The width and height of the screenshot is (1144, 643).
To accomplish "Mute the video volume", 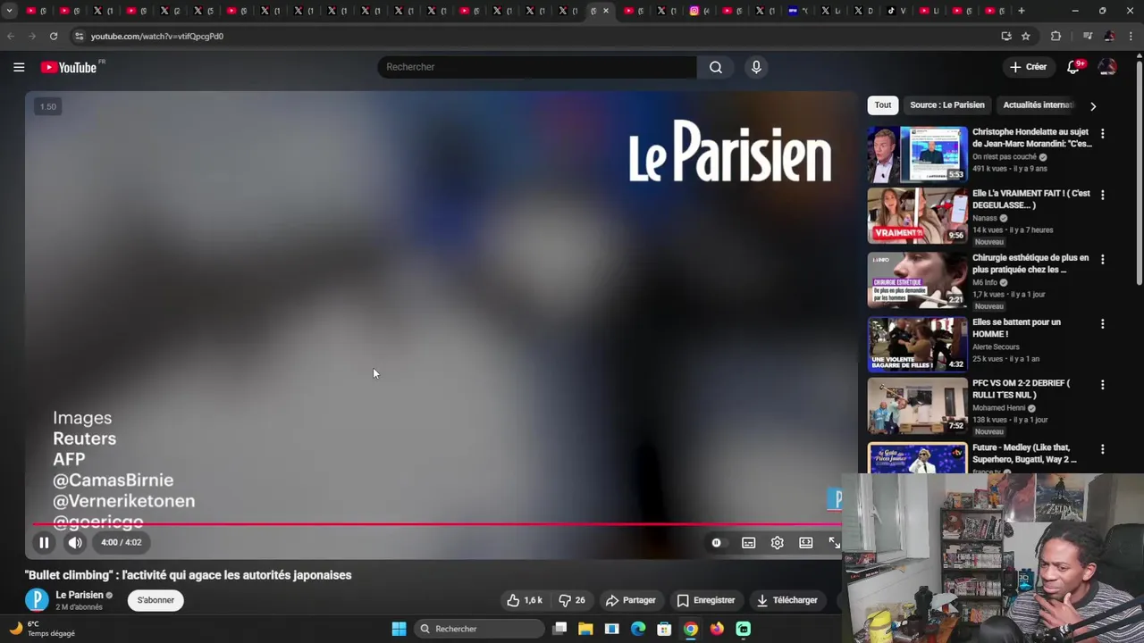I will tap(75, 542).
